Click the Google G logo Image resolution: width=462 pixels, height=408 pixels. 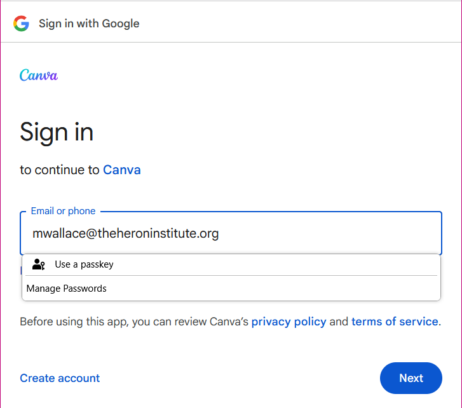[x=21, y=24]
